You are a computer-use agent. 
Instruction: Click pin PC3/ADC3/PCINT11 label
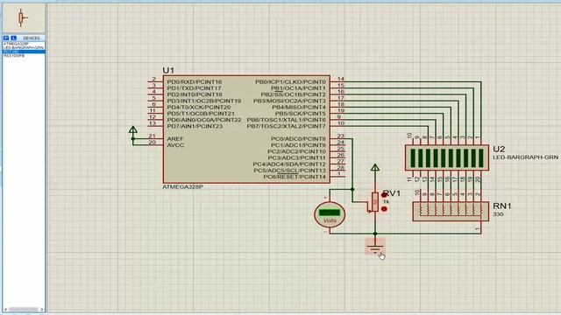[297, 157]
